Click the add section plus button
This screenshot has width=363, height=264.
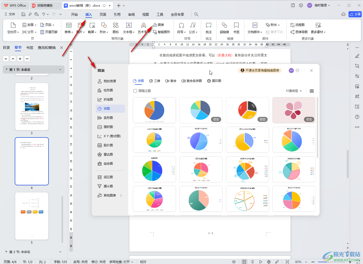pos(20,59)
